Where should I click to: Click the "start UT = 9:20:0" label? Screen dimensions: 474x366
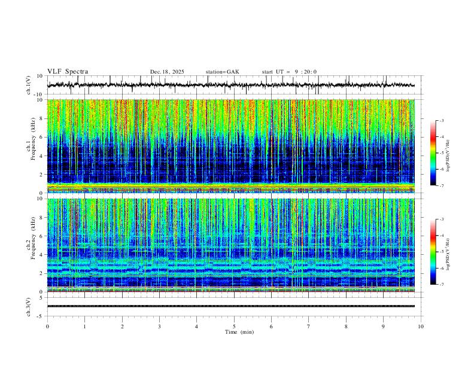tap(289, 72)
